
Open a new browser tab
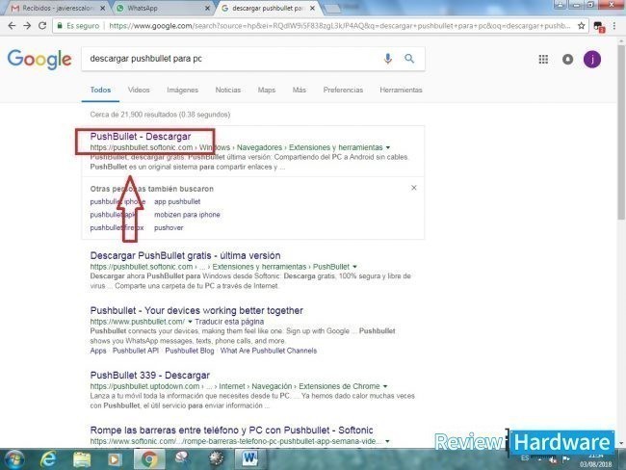click(x=332, y=9)
